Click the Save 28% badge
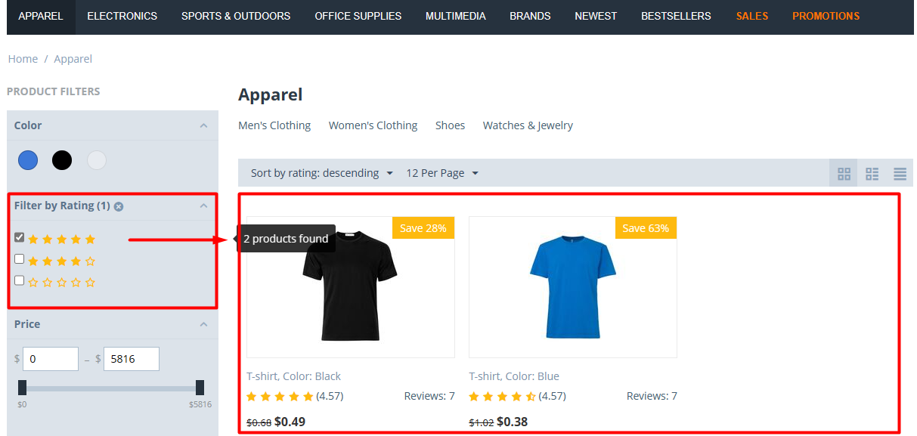The image size is (917, 436). (423, 228)
